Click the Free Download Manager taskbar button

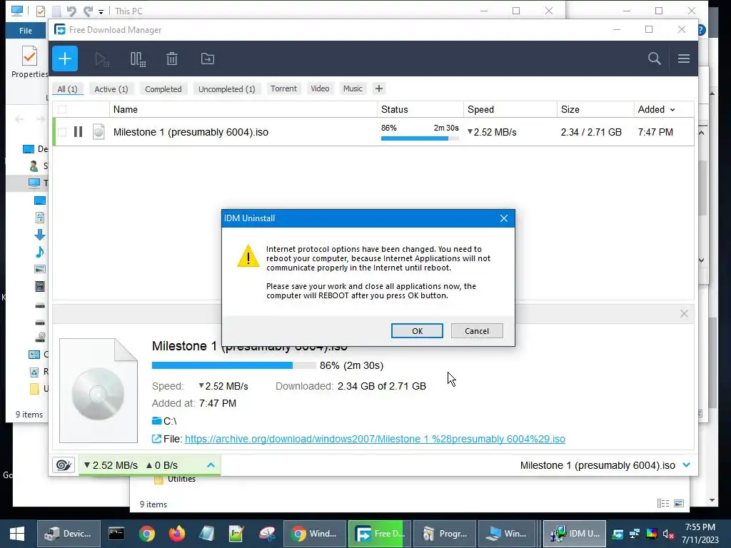[x=380, y=534]
